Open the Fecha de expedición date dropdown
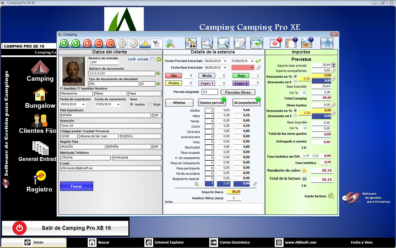The width and height of the screenshot is (396, 248). click(x=84, y=104)
